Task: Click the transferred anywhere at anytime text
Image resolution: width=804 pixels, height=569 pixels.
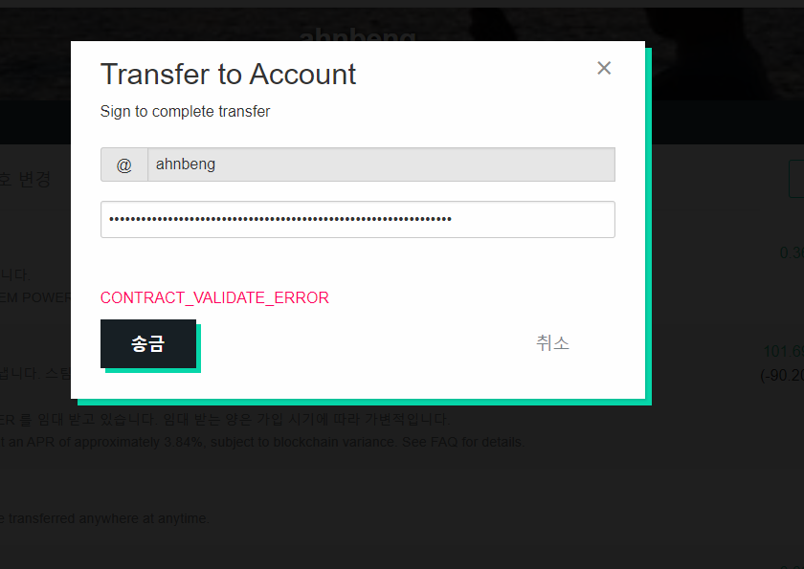Action: tap(104, 518)
